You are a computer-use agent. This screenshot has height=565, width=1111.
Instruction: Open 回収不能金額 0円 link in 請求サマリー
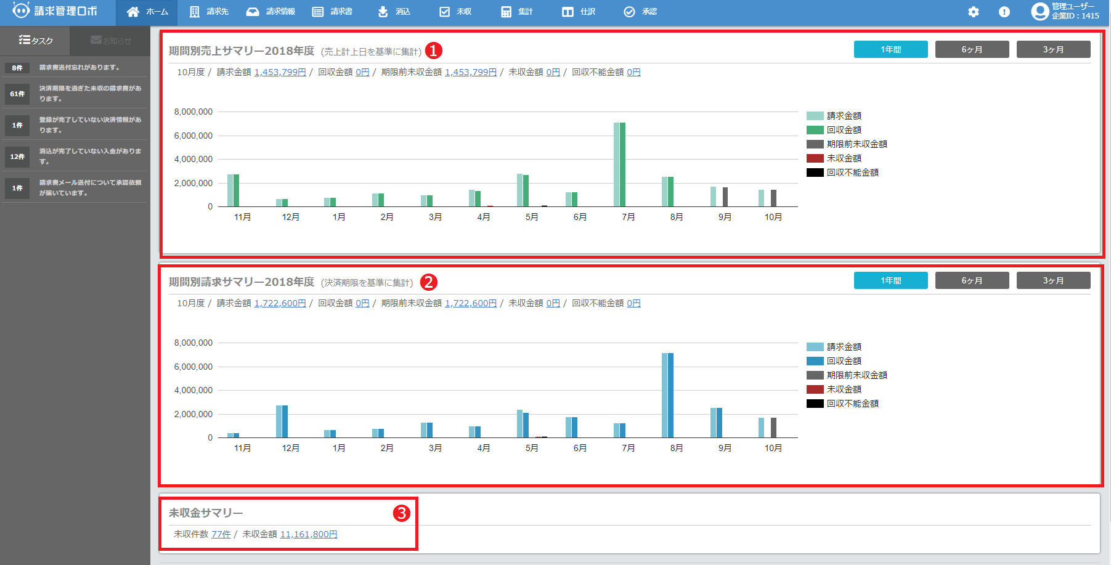click(633, 303)
